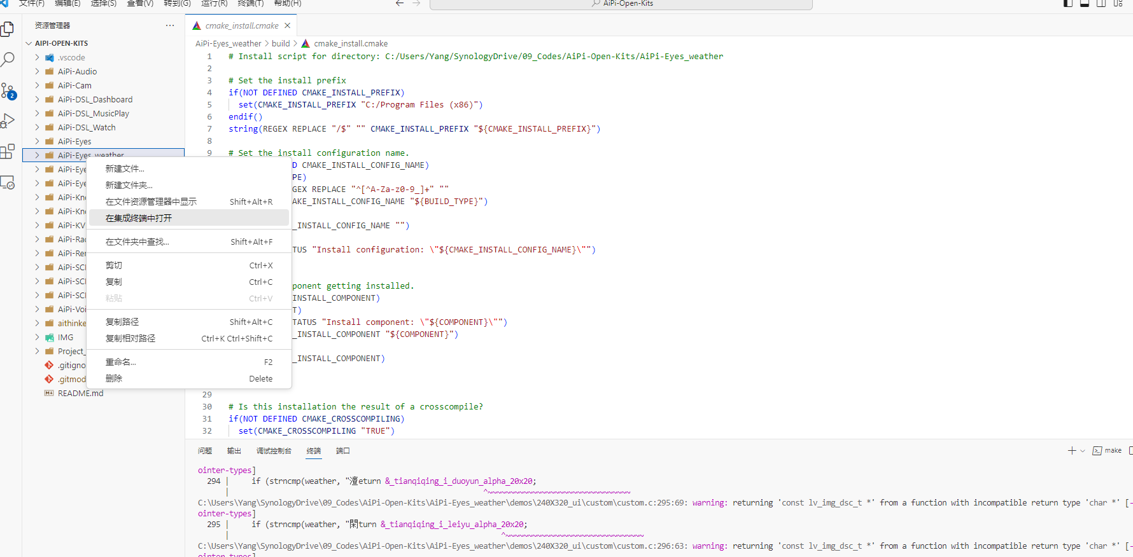The image size is (1133, 557).
Task: Open the 转到(G) menu
Action: pyautogui.click(x=177, y=3)
